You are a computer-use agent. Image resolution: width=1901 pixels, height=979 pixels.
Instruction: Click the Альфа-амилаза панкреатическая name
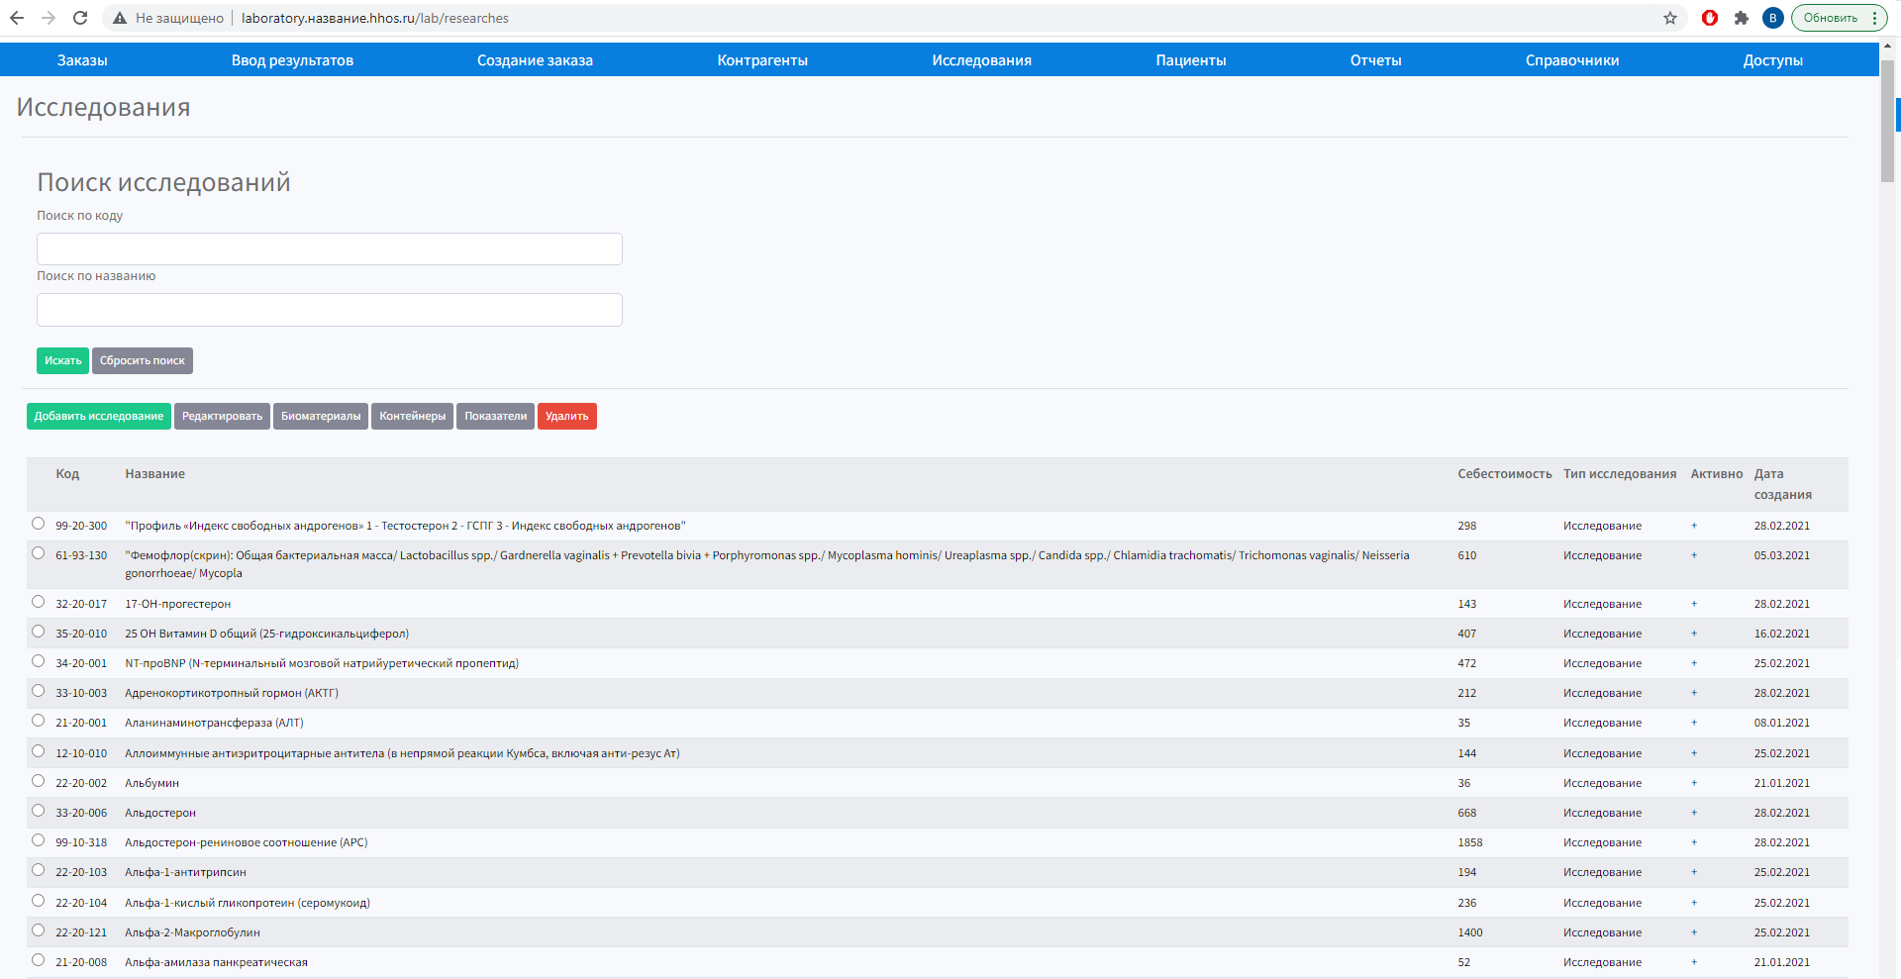216,962
